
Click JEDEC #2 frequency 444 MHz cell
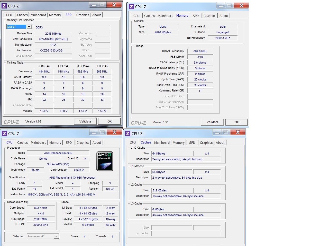(x=44, y=71)
